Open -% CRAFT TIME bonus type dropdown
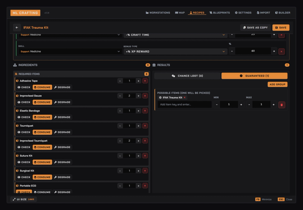 click(175, 35)
